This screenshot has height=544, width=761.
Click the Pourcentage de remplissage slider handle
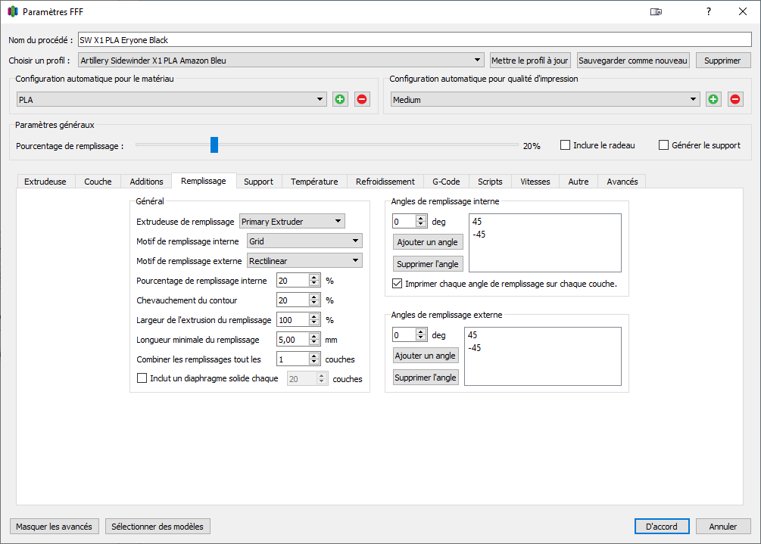214,145
